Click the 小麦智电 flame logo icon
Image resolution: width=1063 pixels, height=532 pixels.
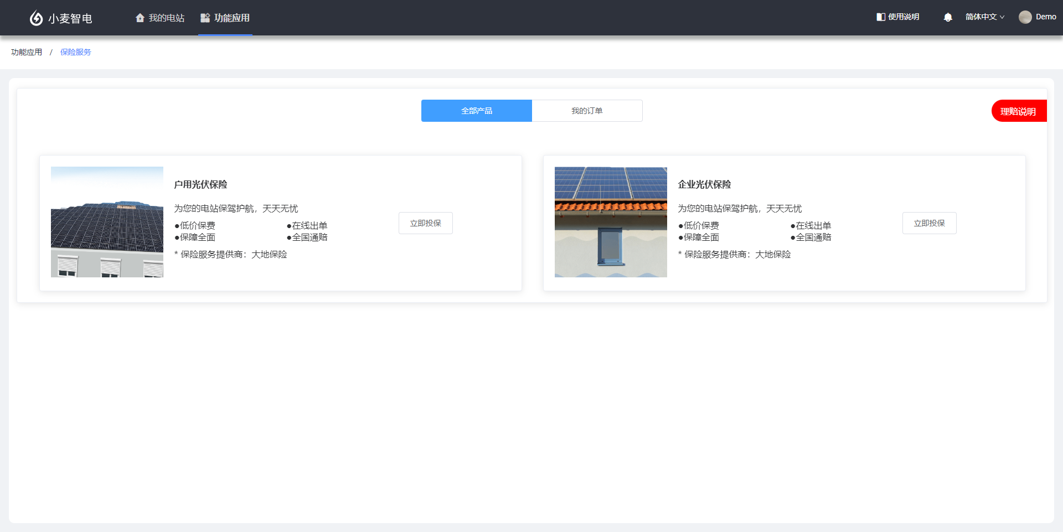point(36,18)
